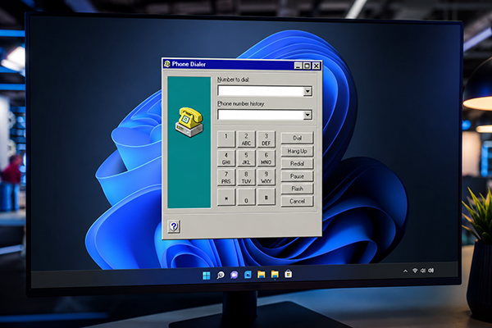Tap the pound keypad key
This screenshot has height=328, width=492.
point(266,197)
